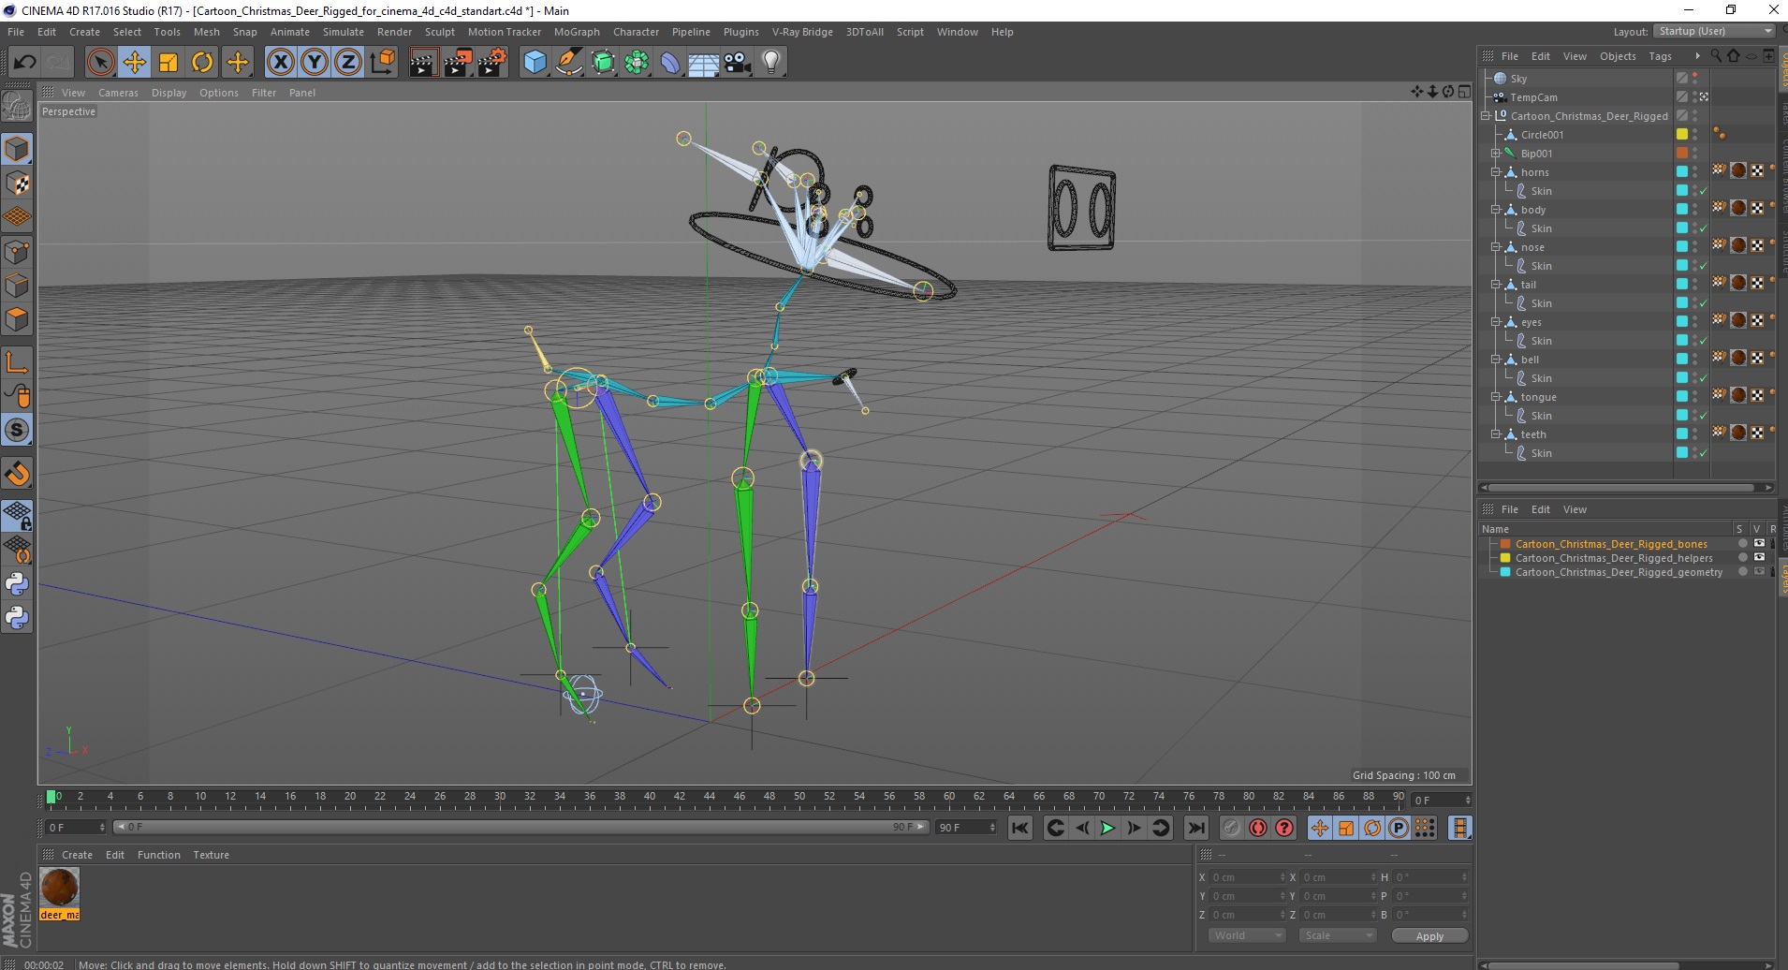The height and width of the screenshot is (970, 1788).
Task: Click the coordinate system icon
Action: [382, 63]
